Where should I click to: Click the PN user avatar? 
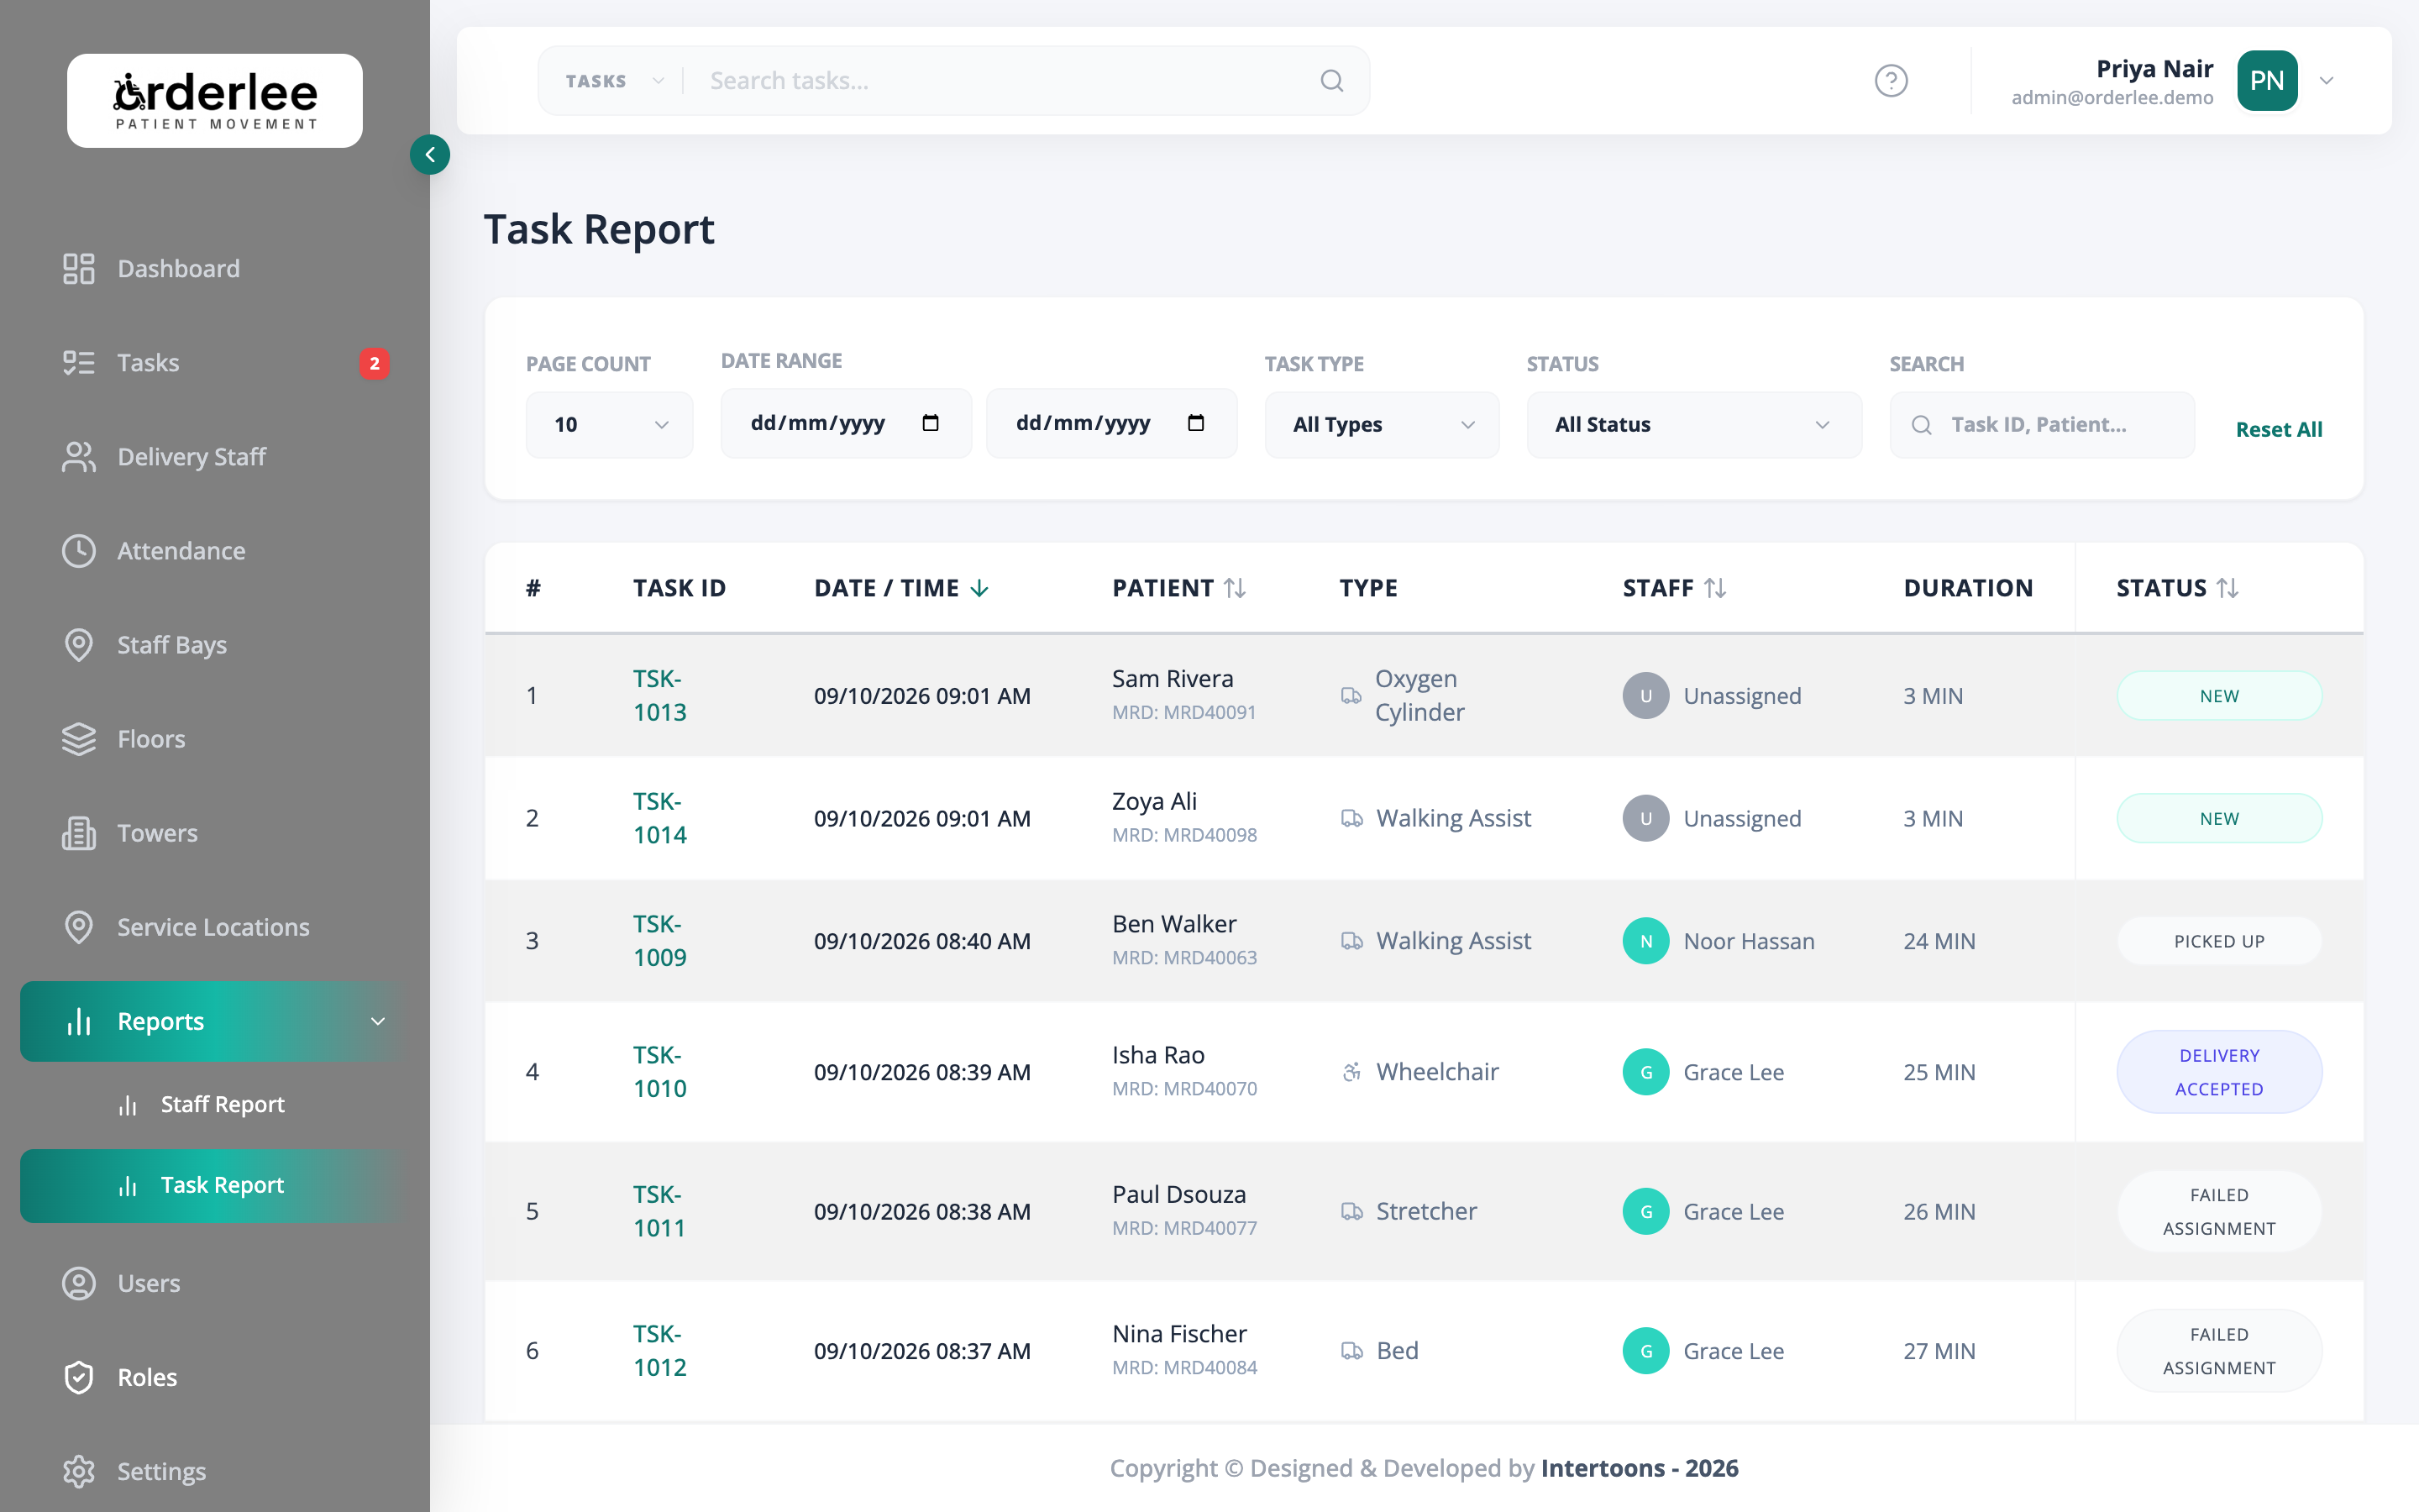[x=2266, y=81]
